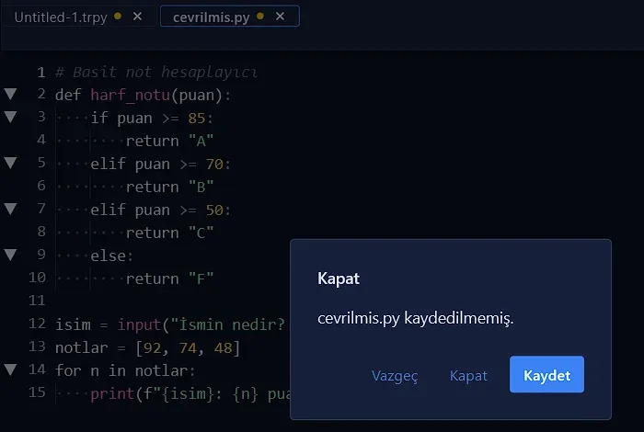Click line number 1 in the gutter

pyautogui.click(x=41, y=73)
